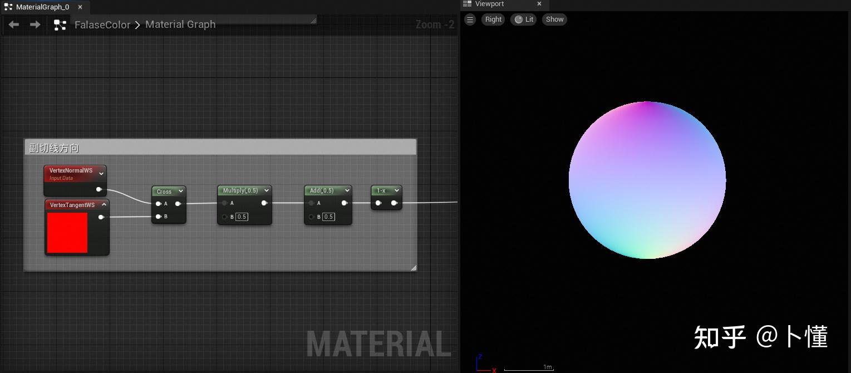
Task: Click the A input pin on Multiply node
Action: coord(224,203)
